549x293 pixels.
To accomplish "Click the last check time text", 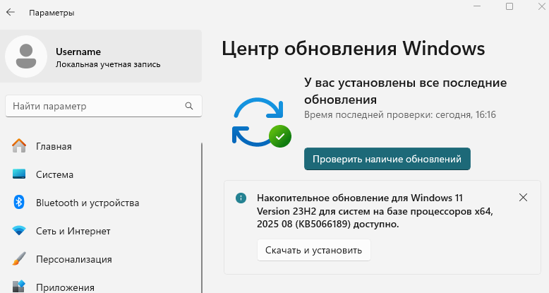I will 400,114.
